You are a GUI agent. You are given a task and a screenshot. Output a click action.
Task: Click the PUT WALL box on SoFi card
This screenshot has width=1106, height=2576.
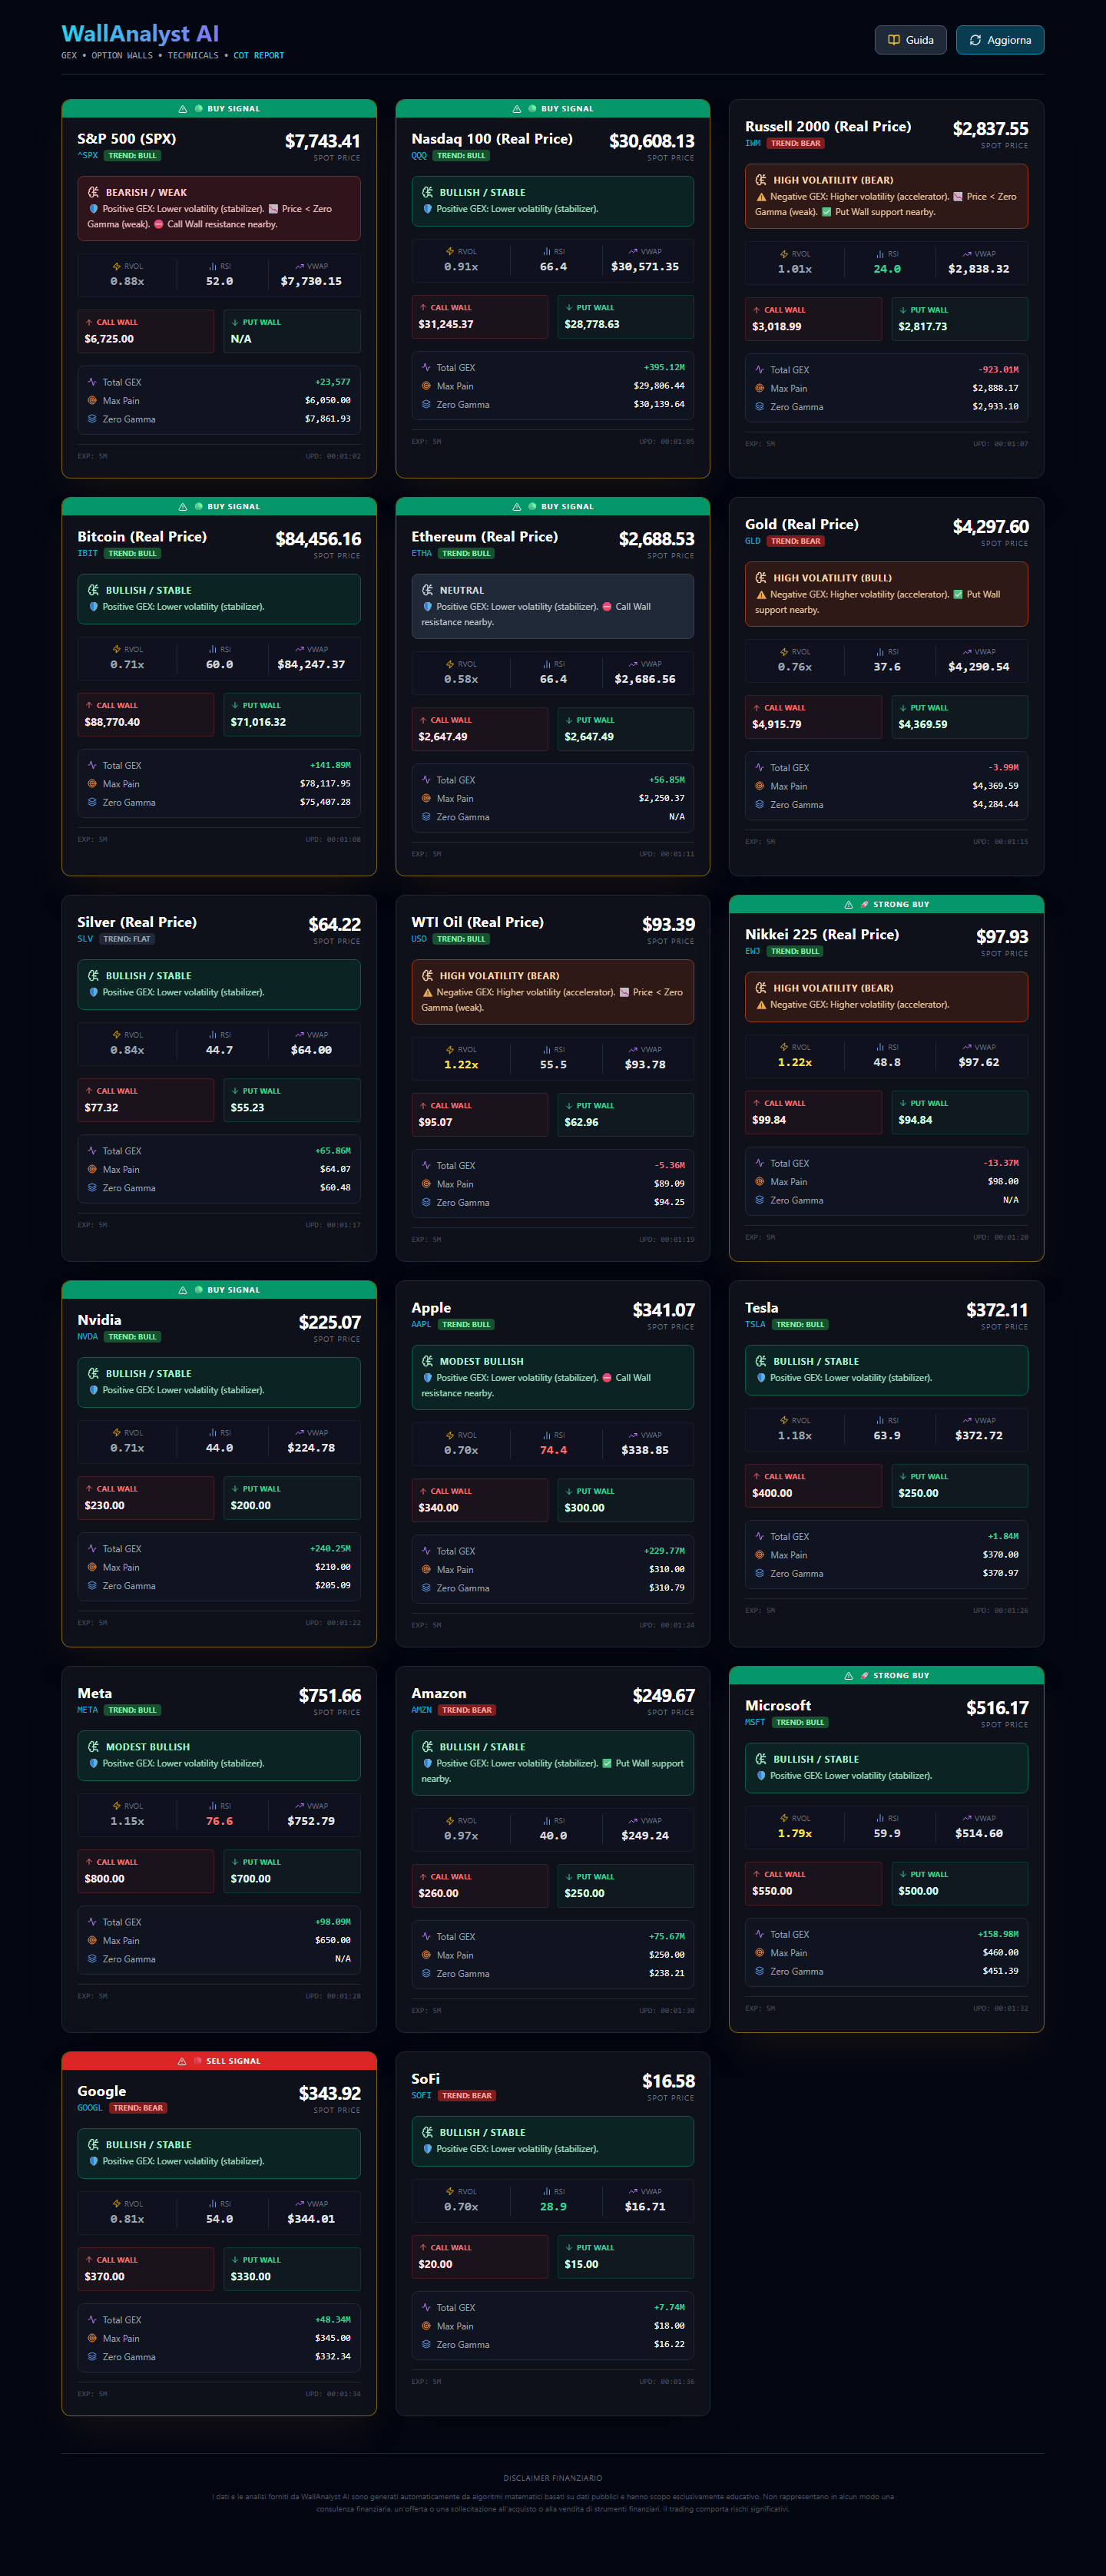pyautogui.click(x=625, y=2257)
